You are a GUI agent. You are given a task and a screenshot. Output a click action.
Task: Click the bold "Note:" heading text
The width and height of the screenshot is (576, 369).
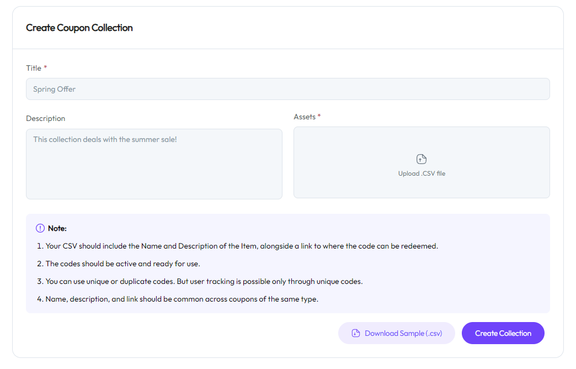pos(57,228)
